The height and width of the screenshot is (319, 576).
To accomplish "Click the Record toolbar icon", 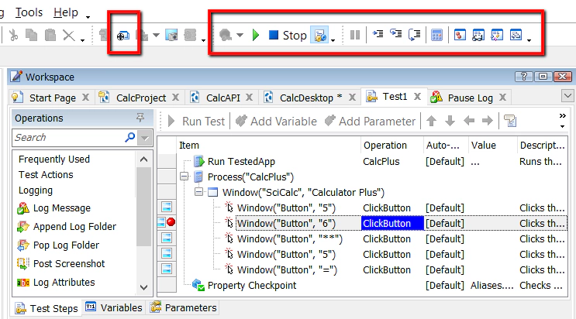I will coord(226,36).
